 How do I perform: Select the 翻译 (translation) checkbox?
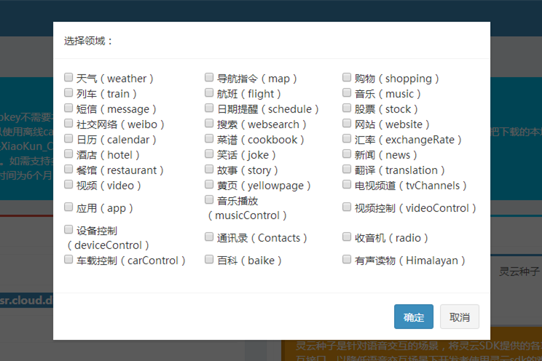tap(347, 169)
